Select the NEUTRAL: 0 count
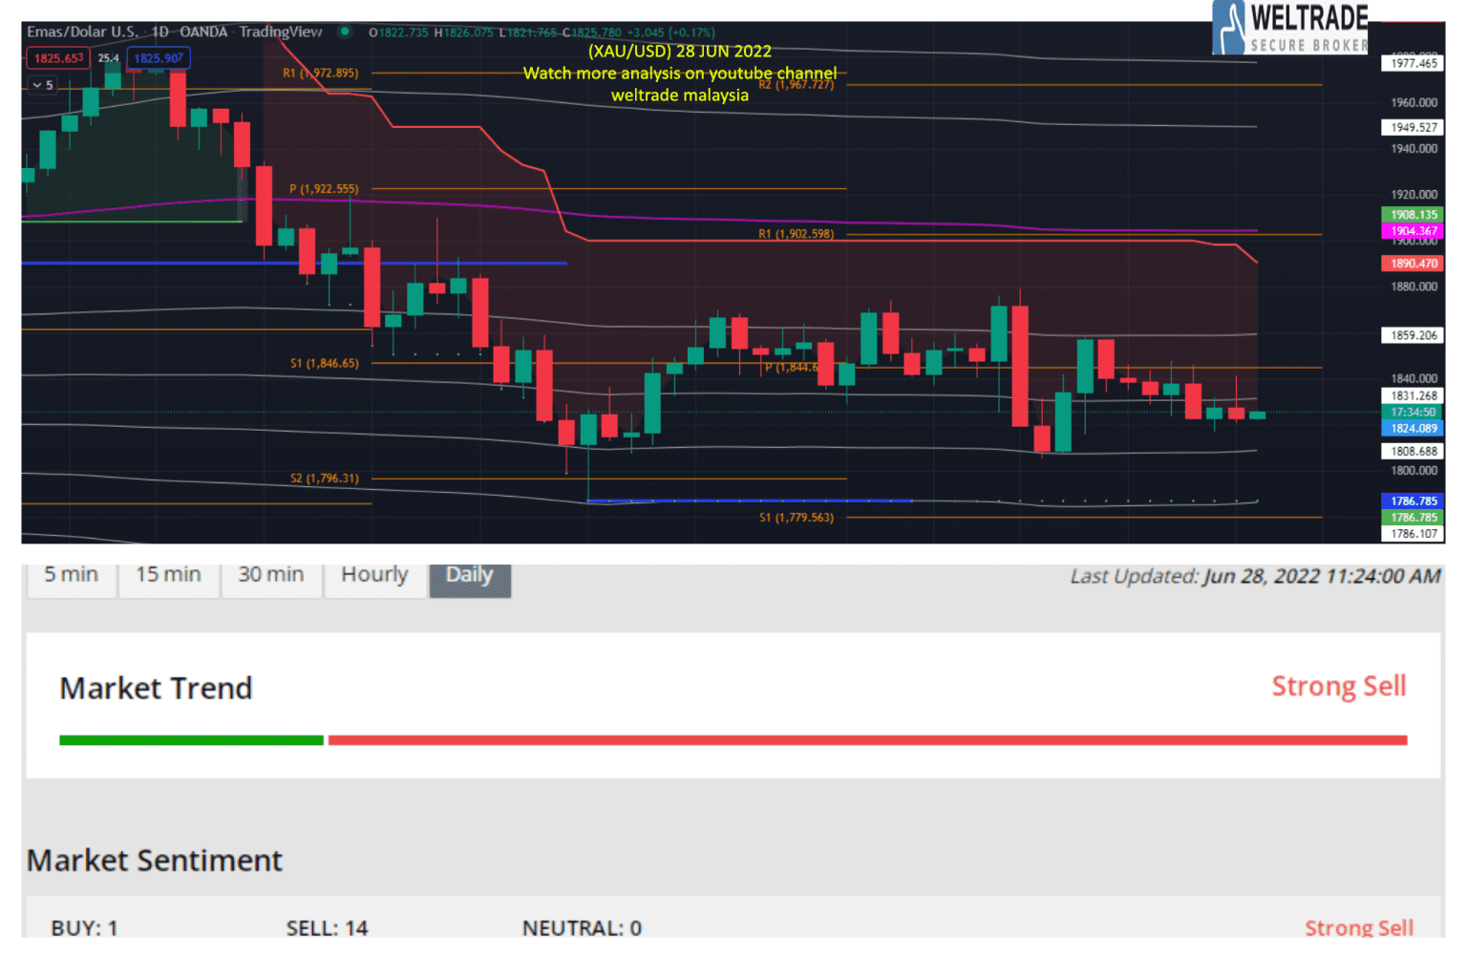1467x959 pixels. coord(582,927)
